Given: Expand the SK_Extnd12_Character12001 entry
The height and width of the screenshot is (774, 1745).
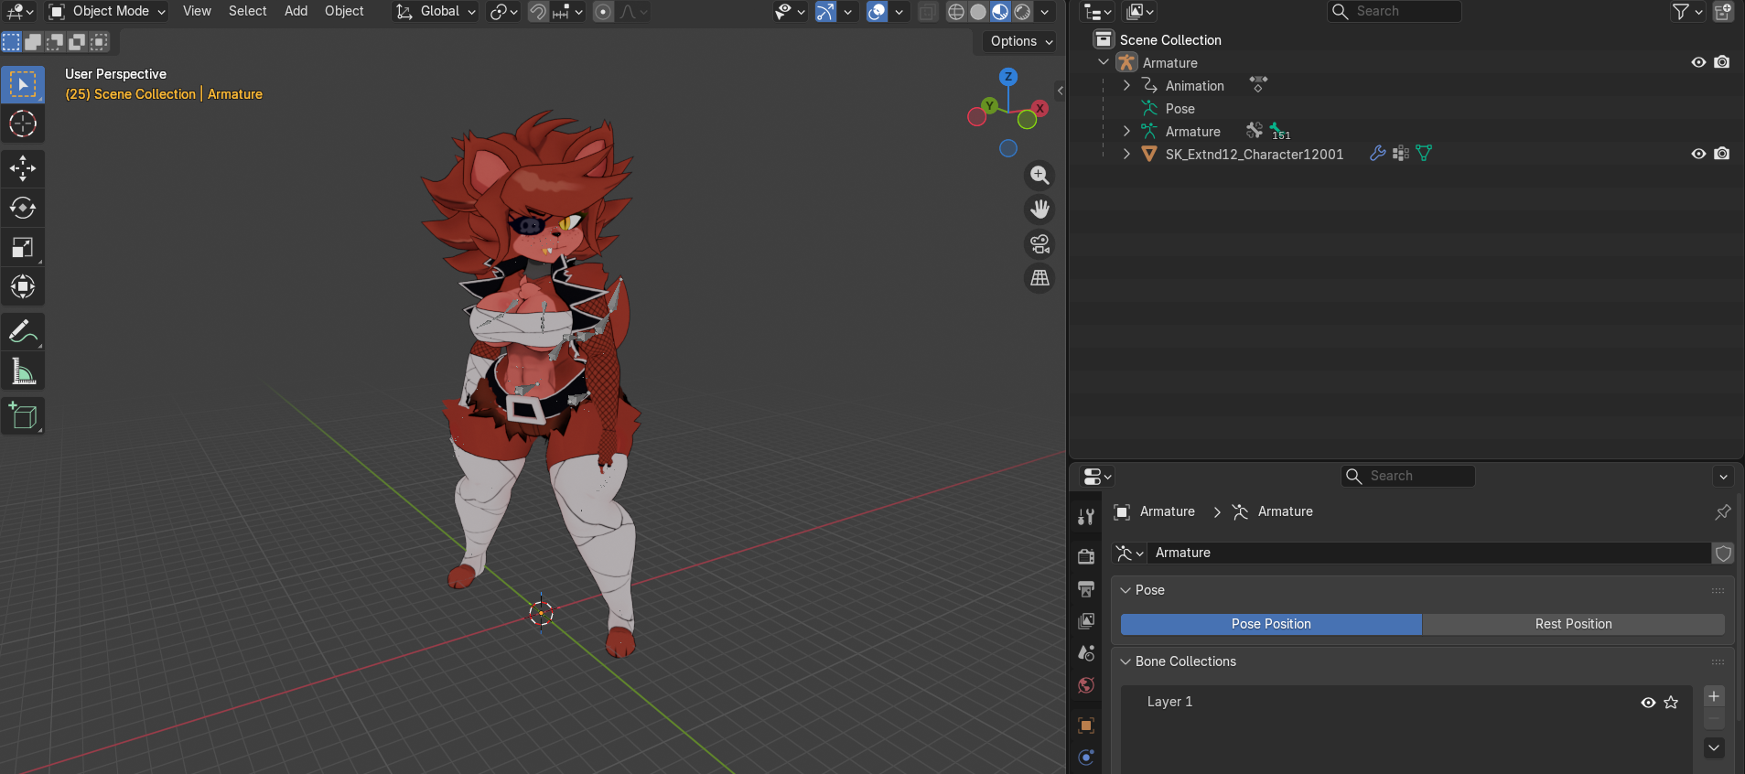Looking at the screenshot, I should pos(1126,154).
